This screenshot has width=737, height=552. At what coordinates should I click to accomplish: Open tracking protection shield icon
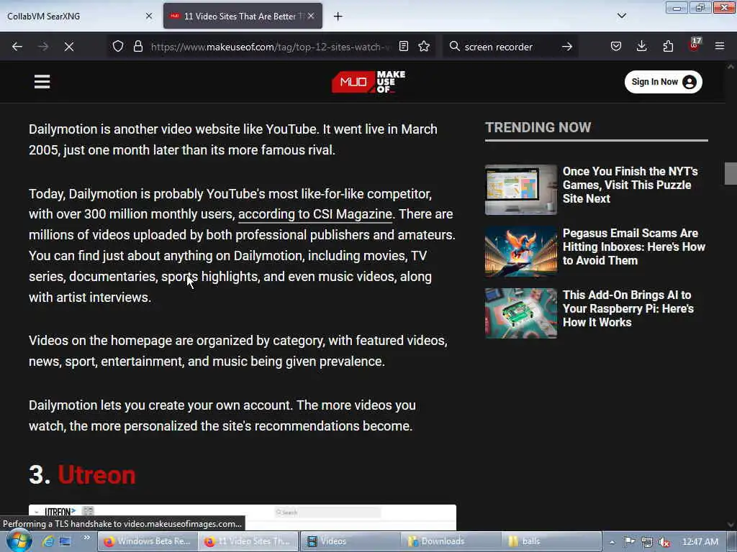118,47
